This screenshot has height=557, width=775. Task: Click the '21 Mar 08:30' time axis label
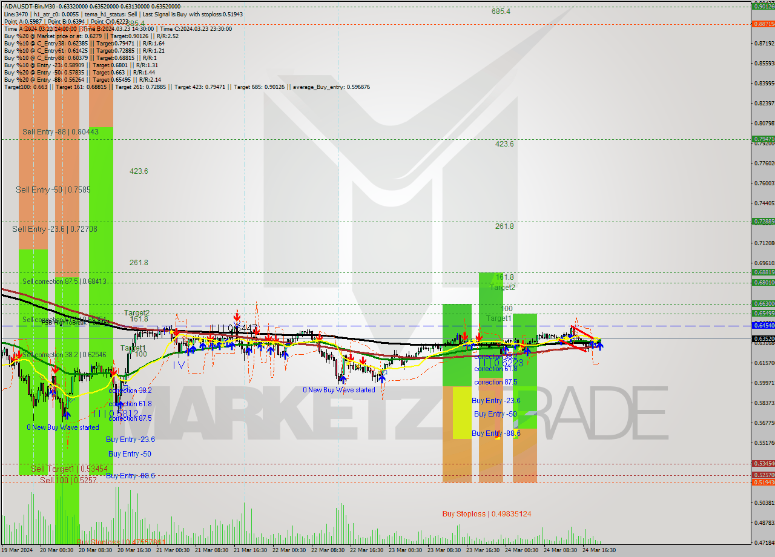click(212, 550)
